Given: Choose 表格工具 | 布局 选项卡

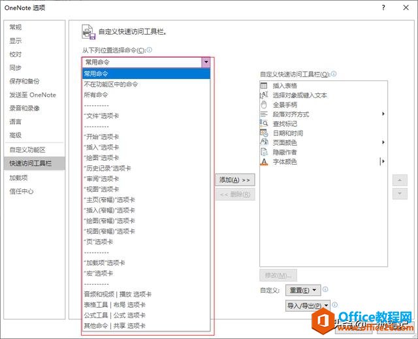Looking at the screenshot, I should 146,305.
